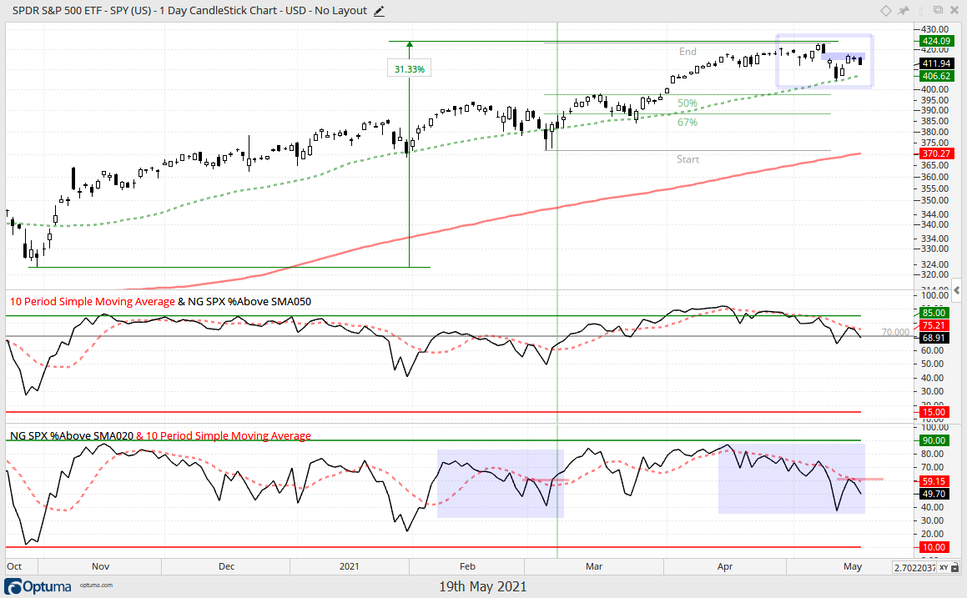Viewport: 967px width, 598px height.
Task: Click the May label on the time axis
Action: coord(853,566)
